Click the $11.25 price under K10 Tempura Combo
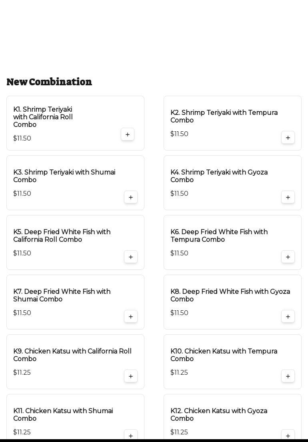 coord(179,373)
